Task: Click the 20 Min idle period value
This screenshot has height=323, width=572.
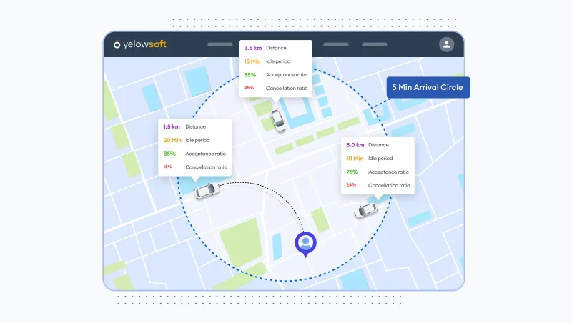Action: click(172, 140)
